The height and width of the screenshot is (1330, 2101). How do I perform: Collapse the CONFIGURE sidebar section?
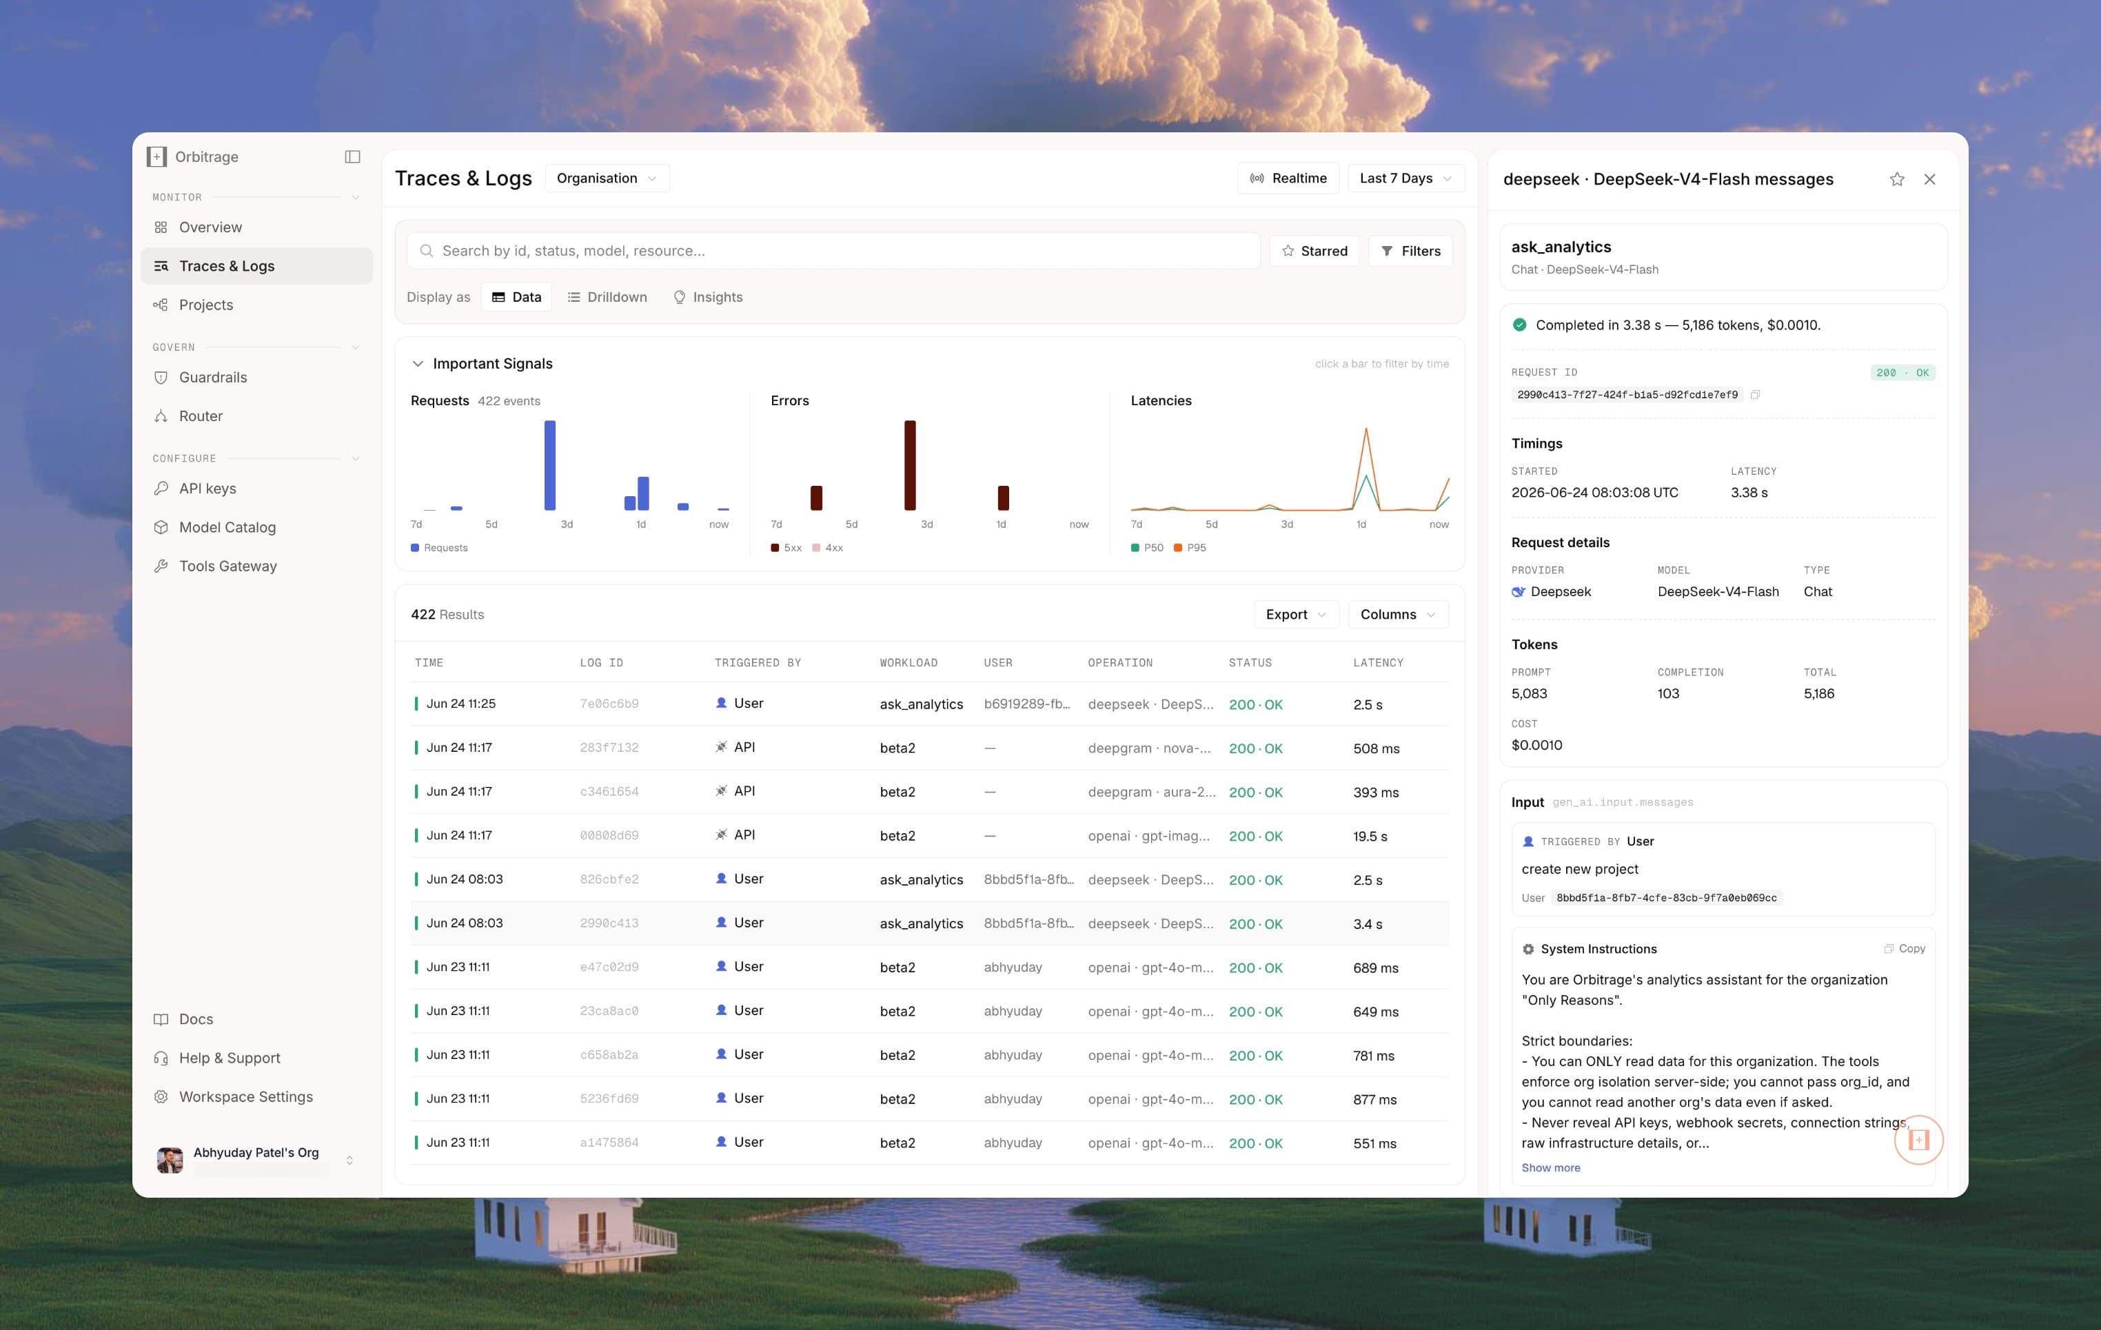pyautogui.click(x=355, y=459)
